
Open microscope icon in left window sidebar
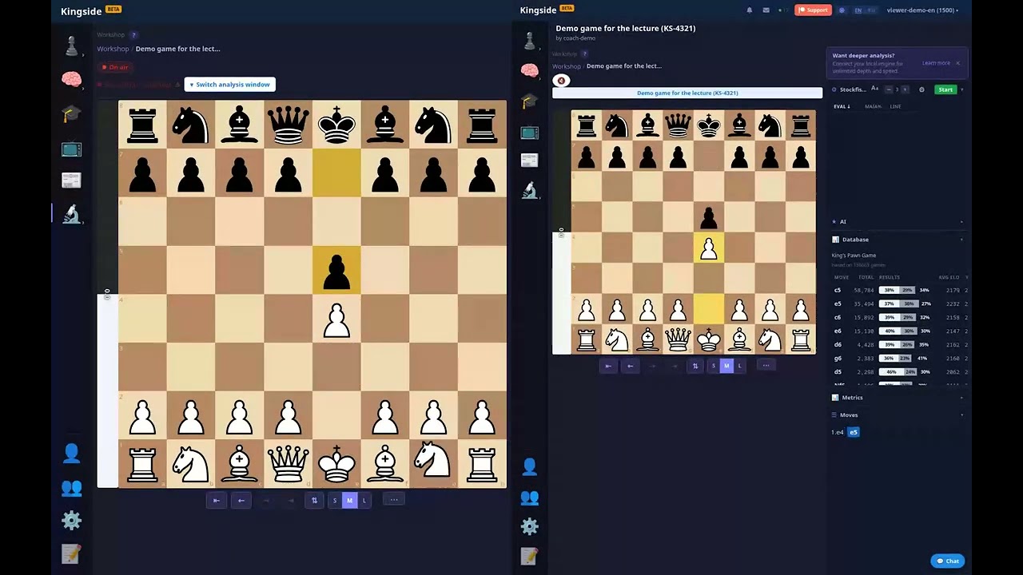tap(72, 213)
